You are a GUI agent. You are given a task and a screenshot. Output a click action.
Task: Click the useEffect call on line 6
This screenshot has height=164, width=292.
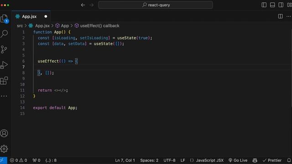pos(48,61)
